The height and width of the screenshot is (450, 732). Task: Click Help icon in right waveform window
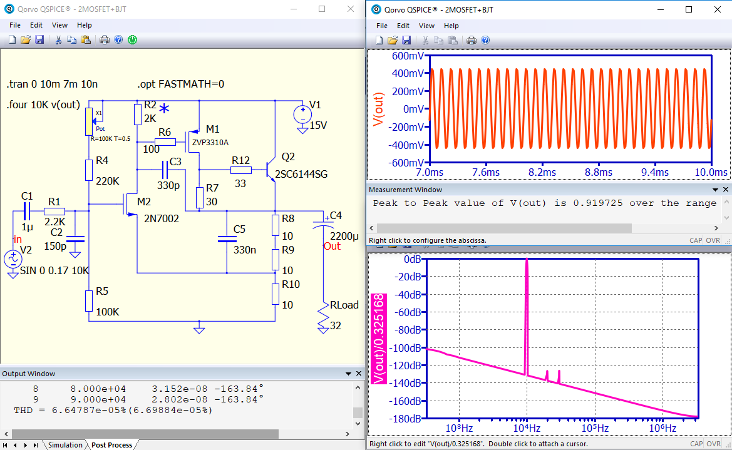(x=485, y=40)
